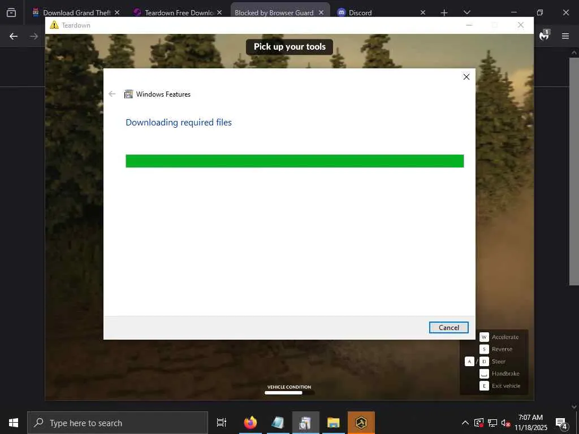This screenshot has width=579, height=434.
Task: Open Task View from taskbar
Action: tap(222, 423)
